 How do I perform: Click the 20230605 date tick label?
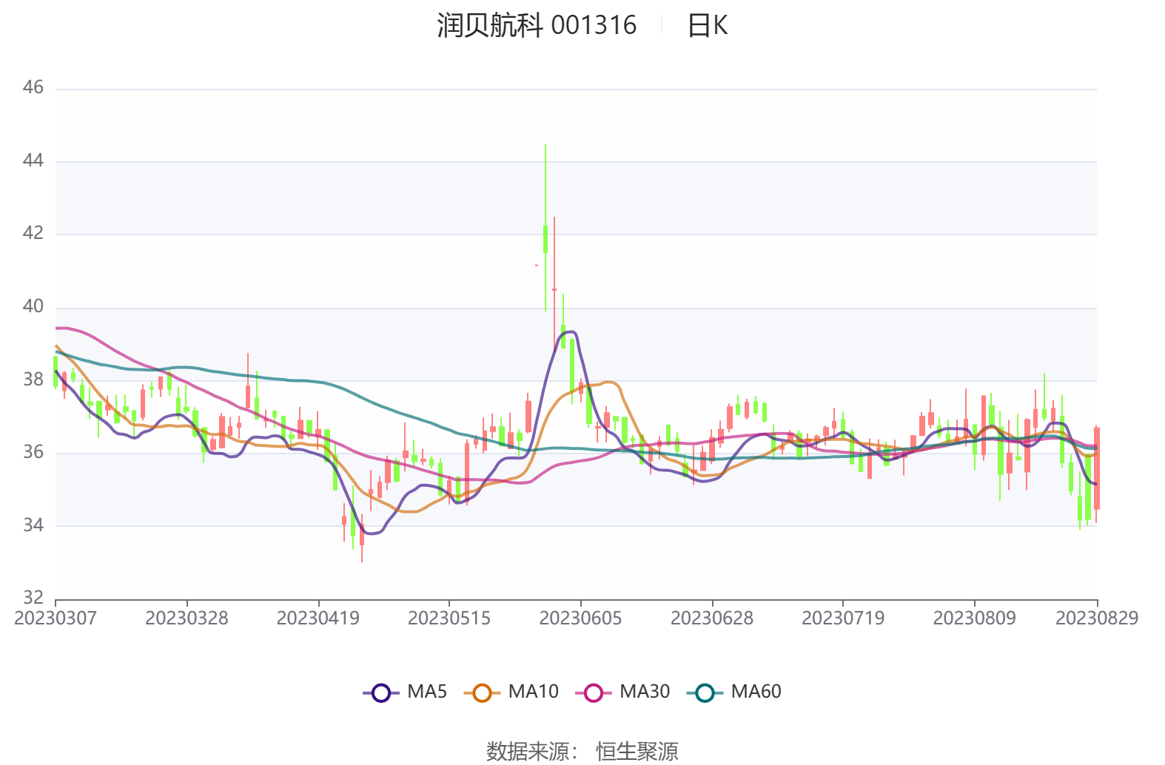coord(580,619)
